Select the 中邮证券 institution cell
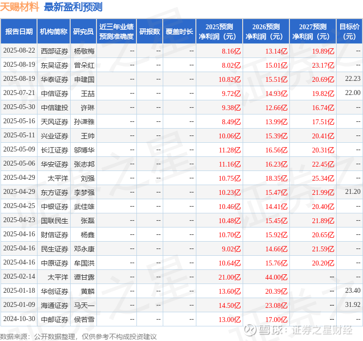This screenshot has height=341, width=363. (x=55, y=320)
